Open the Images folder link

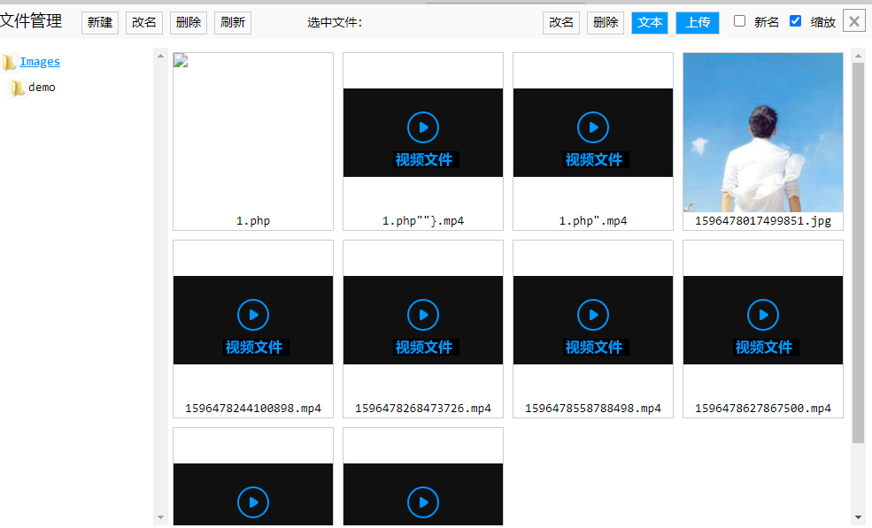(40, 62)
